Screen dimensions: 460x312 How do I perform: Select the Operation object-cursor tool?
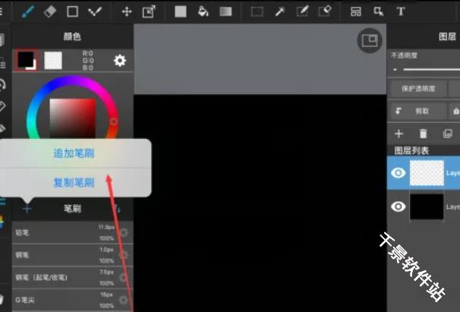click(x=379, y=11)
